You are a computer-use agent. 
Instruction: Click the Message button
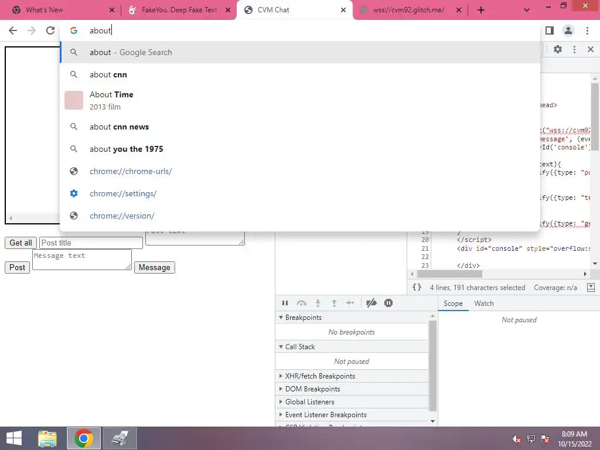click(155, 267)
